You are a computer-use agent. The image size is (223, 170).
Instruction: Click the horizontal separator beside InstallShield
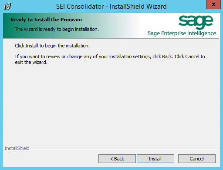[125, 149]
